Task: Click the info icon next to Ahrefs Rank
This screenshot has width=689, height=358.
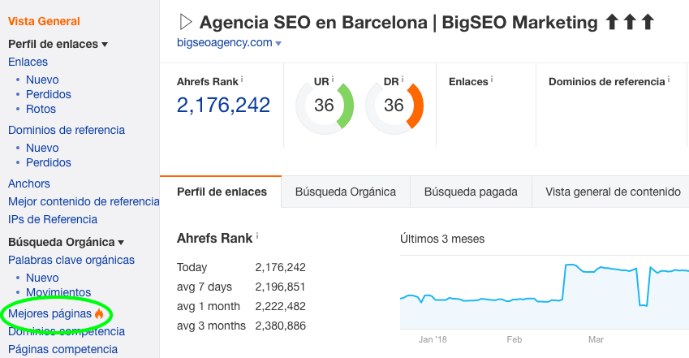Action: (x=242, y=80)
